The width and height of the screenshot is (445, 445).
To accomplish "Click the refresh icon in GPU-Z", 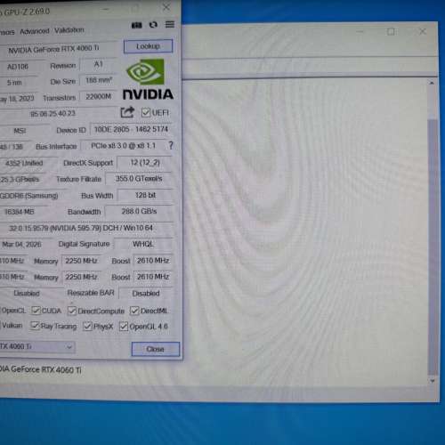I will coord(153,25).
